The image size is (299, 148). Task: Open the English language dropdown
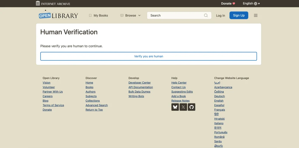(x=251, y=3)
